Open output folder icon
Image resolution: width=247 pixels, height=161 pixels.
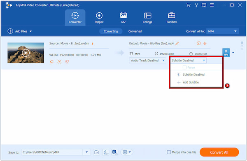click(x=96, y=152)
